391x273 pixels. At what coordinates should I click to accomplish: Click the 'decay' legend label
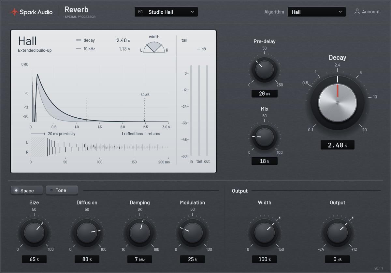point(89,40)
